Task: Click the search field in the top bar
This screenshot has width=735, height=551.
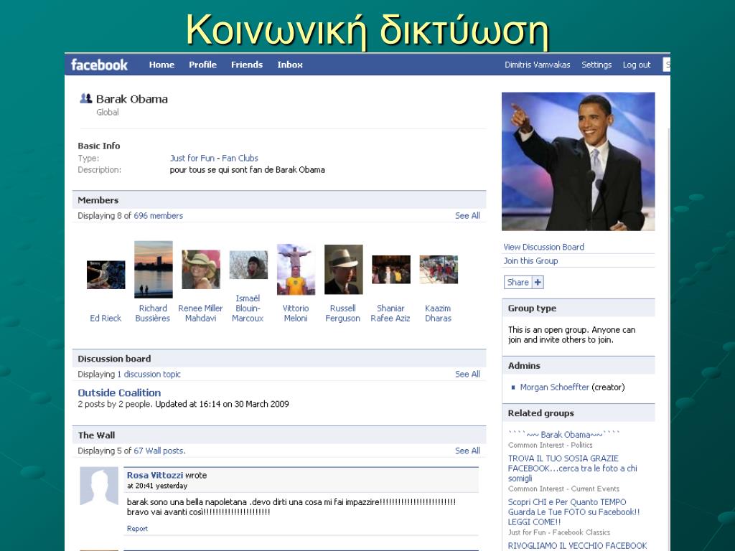Action: click(666, 64)
